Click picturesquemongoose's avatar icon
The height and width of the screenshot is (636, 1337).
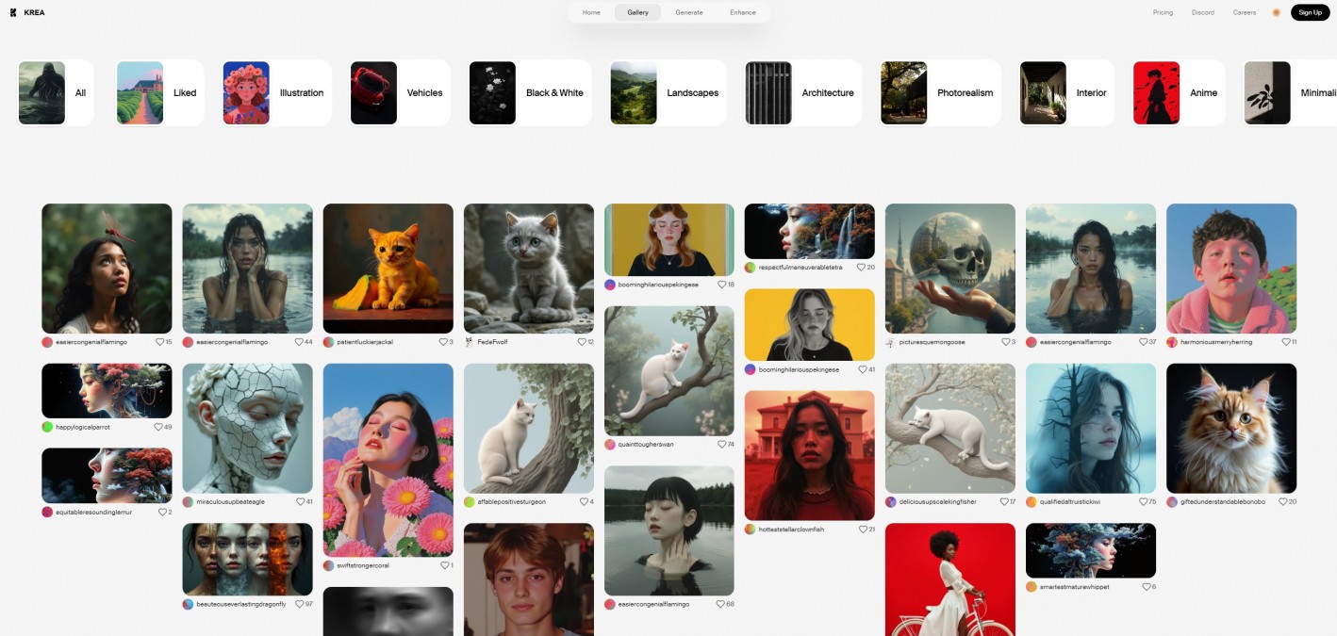coord(890,342)
